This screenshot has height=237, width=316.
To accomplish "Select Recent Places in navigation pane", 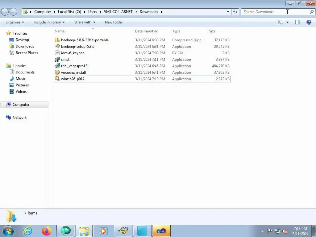I will tap(27, 52).
